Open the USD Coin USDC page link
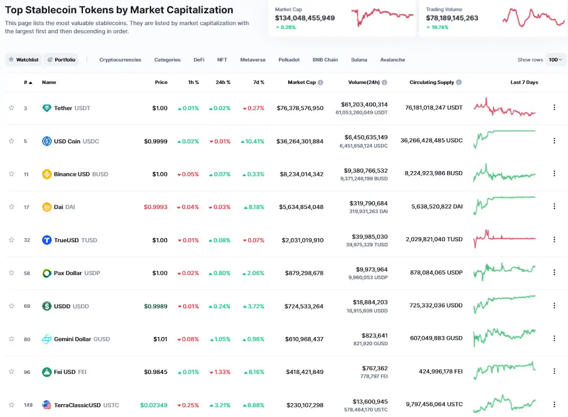Viewport: 568px width, 417px height. pos(76,141)
